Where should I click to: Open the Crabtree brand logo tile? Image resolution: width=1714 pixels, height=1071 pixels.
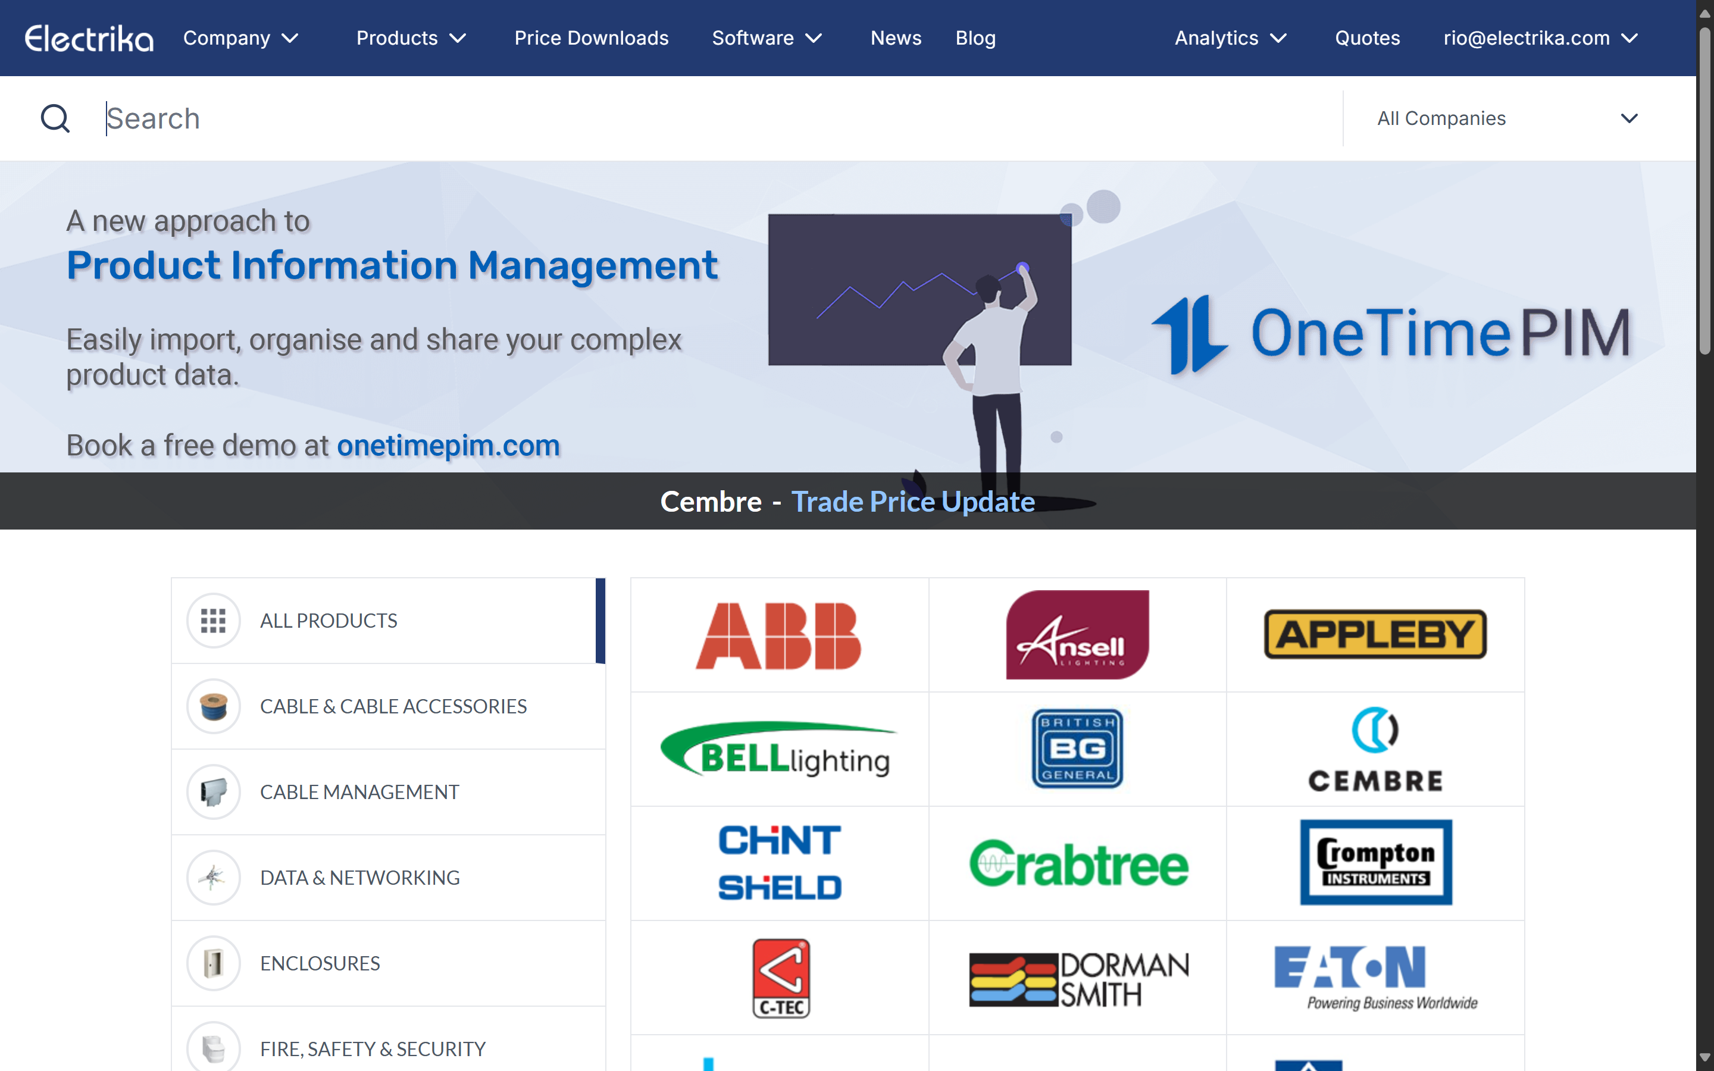(x=1077, y=863)
